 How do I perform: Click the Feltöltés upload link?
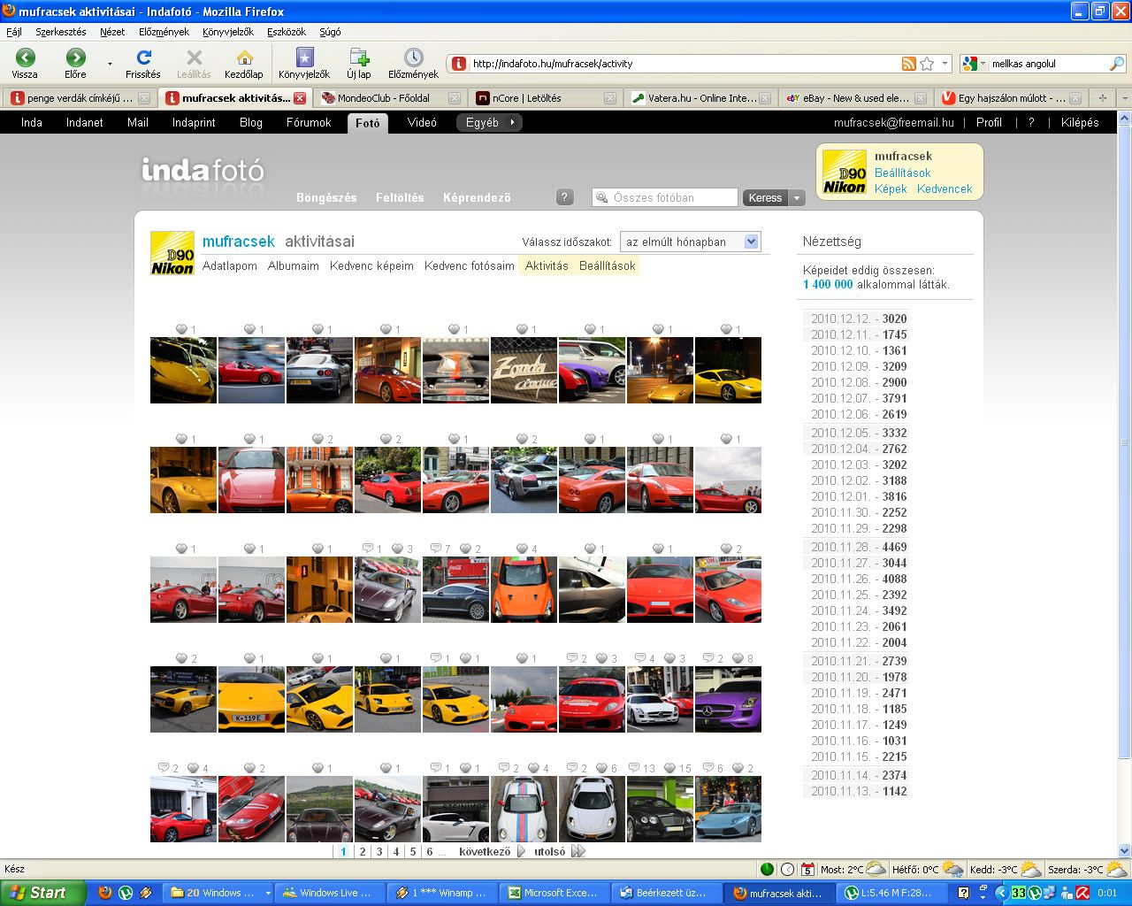click(400, 197)
